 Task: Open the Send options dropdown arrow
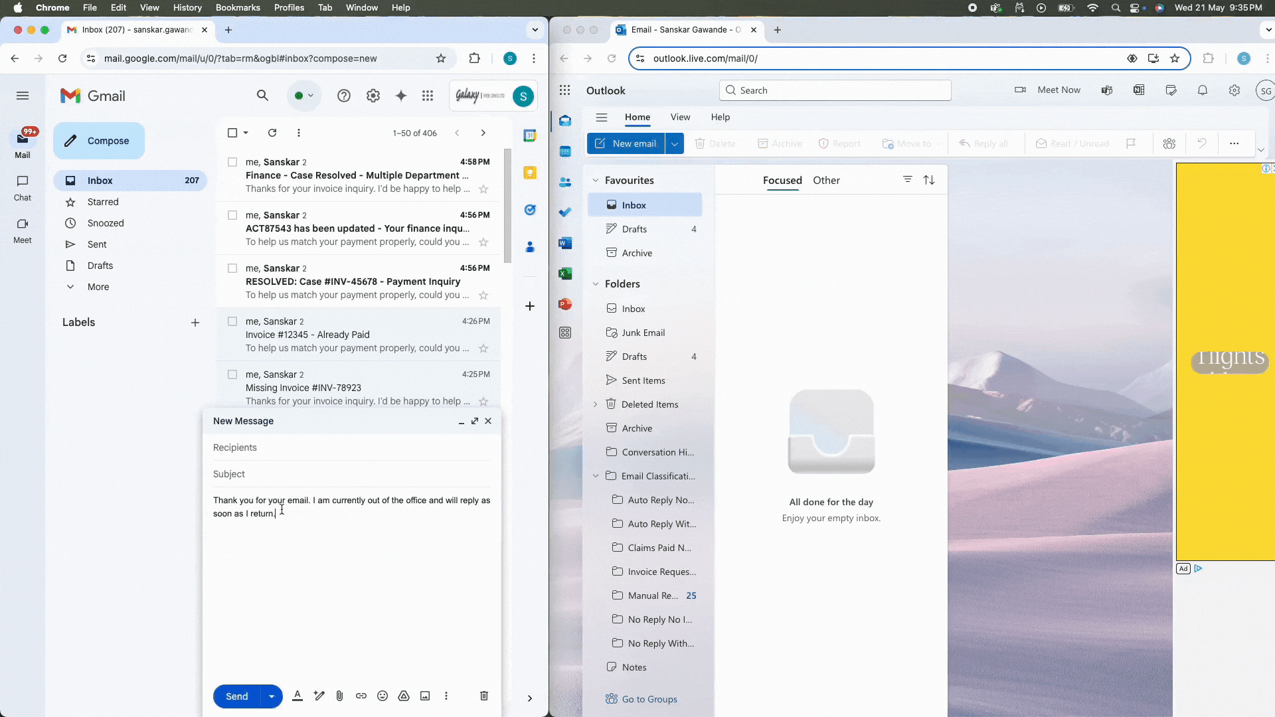coord(272,696)
